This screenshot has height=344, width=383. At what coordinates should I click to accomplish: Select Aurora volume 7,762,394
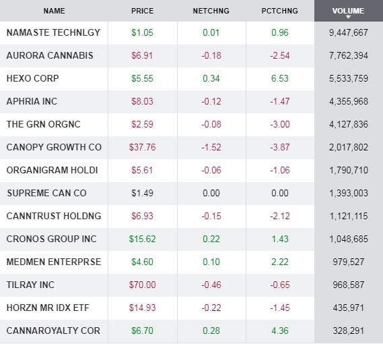[348, 55]
